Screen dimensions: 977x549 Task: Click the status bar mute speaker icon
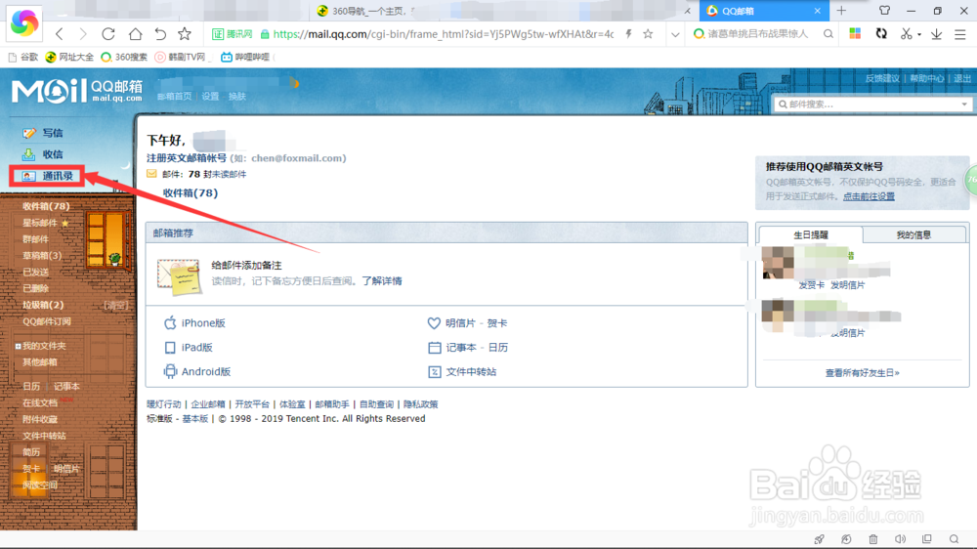tap(901, 539)
